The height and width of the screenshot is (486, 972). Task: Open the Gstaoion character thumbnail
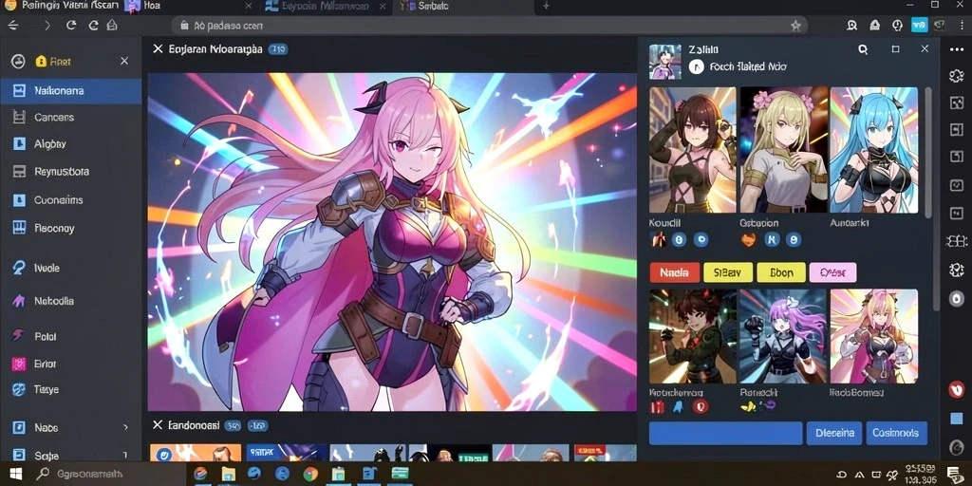pyautogui.click(x=783, y=150)
